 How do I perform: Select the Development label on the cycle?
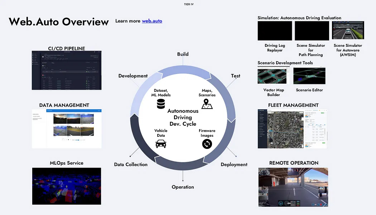(x=133, y=76)
